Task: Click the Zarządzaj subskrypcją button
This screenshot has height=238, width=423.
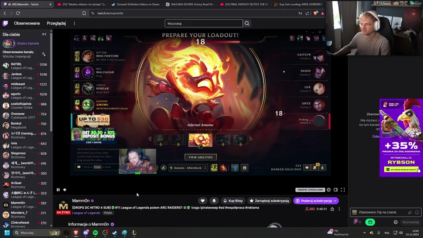Action: coord(269,201)
